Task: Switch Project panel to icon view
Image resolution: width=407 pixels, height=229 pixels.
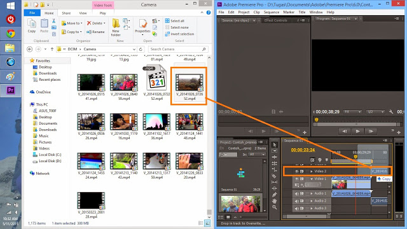Action: [228, 217]
